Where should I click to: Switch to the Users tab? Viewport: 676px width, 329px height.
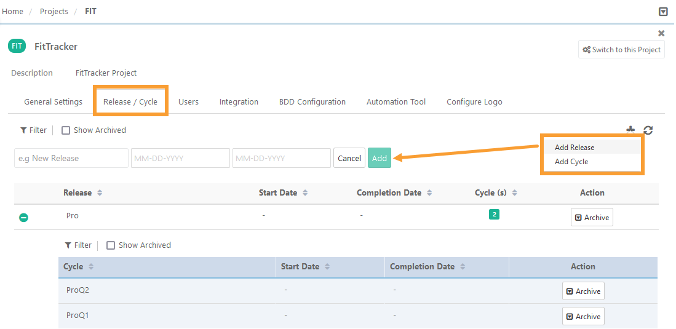(188, 102)
